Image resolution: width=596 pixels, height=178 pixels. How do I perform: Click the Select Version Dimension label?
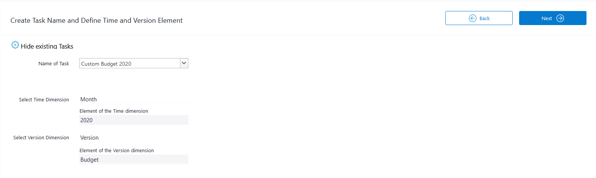click(x=41, y=138)
